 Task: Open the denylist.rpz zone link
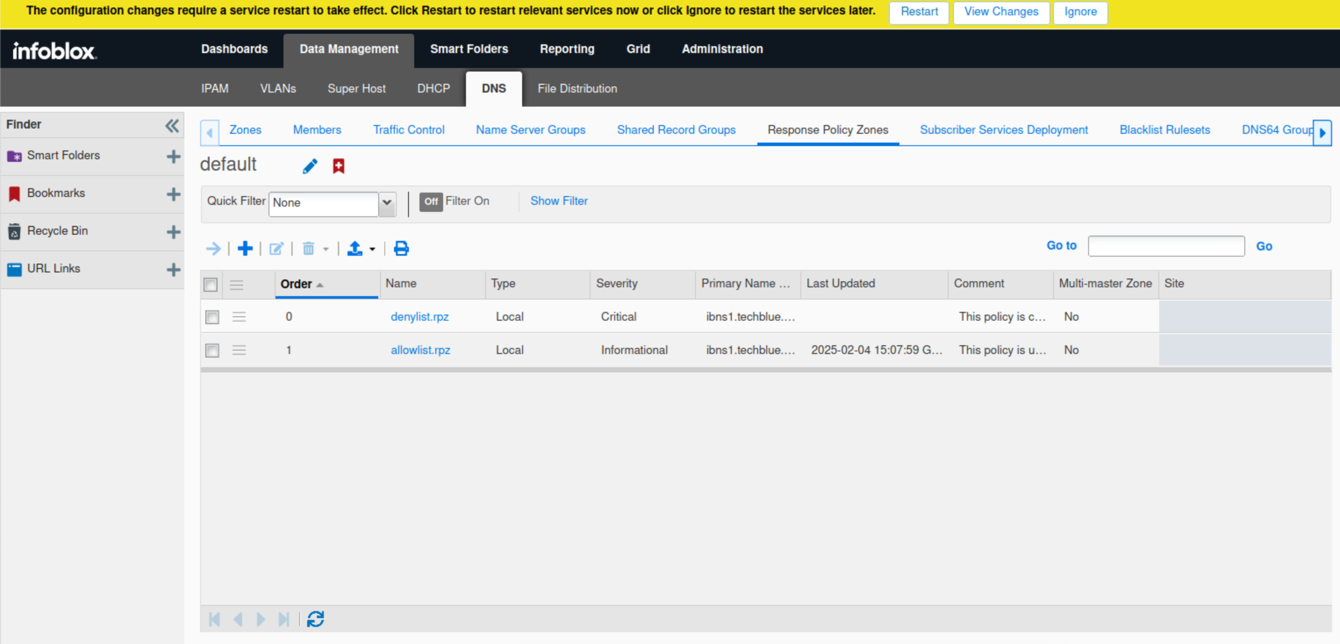419,317
